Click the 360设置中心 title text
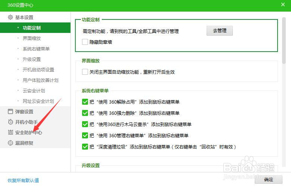The width and height of the screenshot is (291, 187). click(20, 5)
